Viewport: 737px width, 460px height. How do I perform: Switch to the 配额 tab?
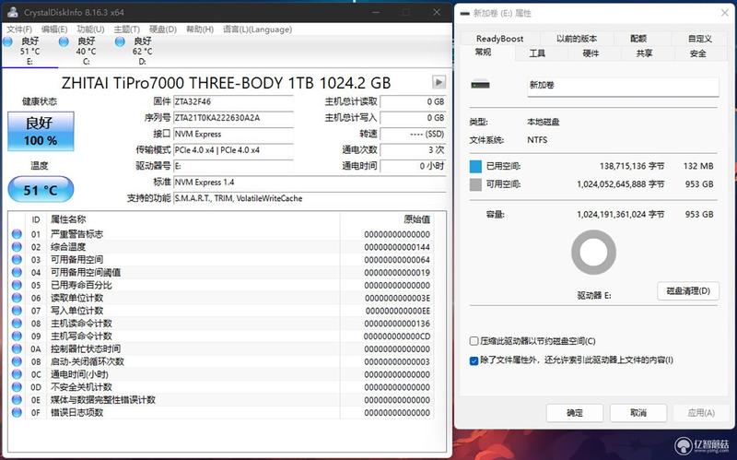click(x=638, y=39)
